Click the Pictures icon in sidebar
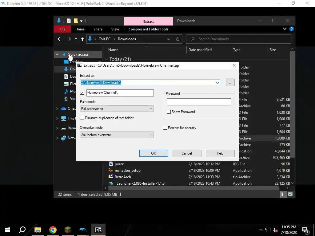 pos(66,84)
